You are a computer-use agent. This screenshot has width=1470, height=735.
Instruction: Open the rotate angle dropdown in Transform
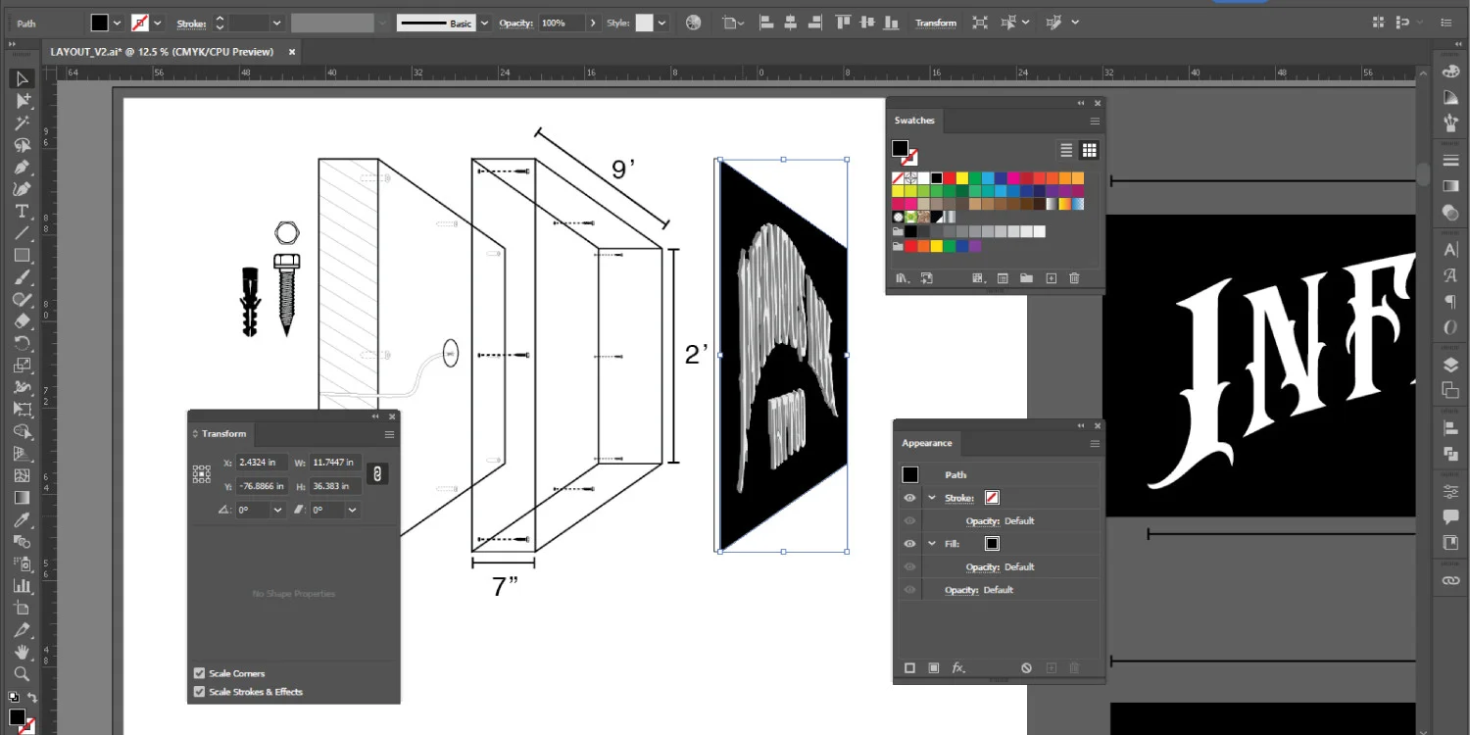pyautogui.click(x=277, y=511)
